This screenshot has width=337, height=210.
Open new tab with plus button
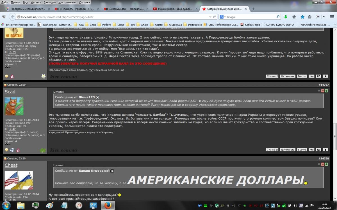pos(253,9)
